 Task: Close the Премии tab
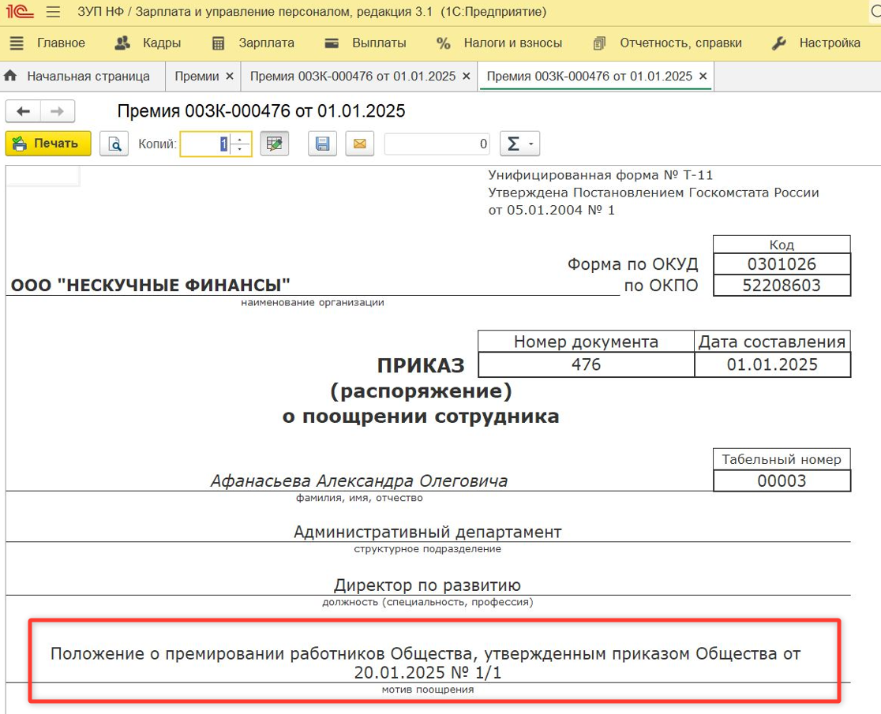[x=230, y=77]
